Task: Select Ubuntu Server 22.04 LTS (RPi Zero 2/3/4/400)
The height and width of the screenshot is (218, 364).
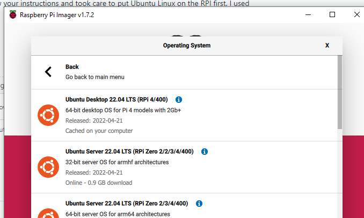Action: pyautogui.click(x=185, y=206)
